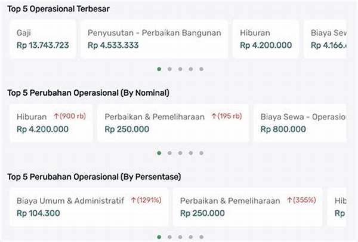Click the Gaji card in Operasional Terbesar

43,39
